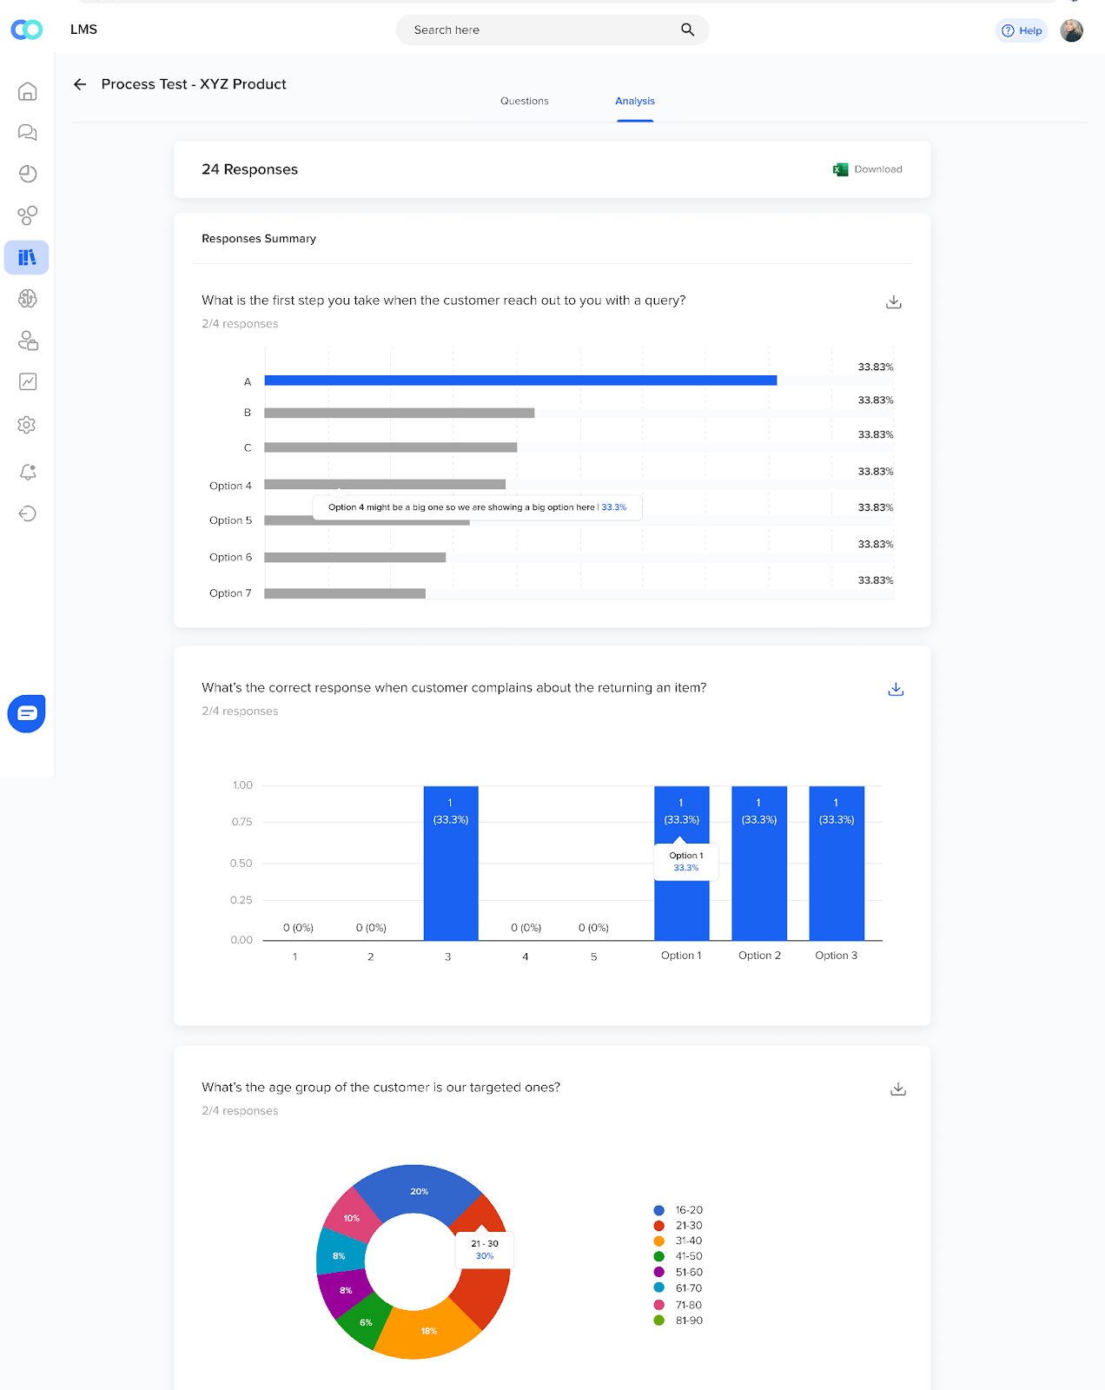Open the pie chart sidebar icon

(x=27, y=174)
